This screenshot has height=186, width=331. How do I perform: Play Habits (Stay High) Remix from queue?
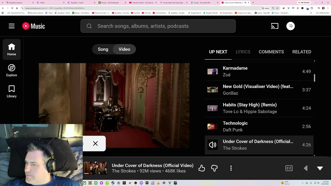click(259, 108)
